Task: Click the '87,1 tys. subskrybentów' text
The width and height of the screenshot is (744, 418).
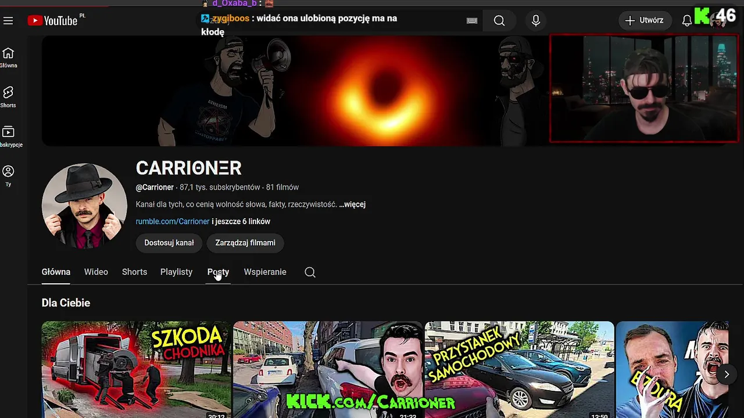Action: [x=220, y=188]
